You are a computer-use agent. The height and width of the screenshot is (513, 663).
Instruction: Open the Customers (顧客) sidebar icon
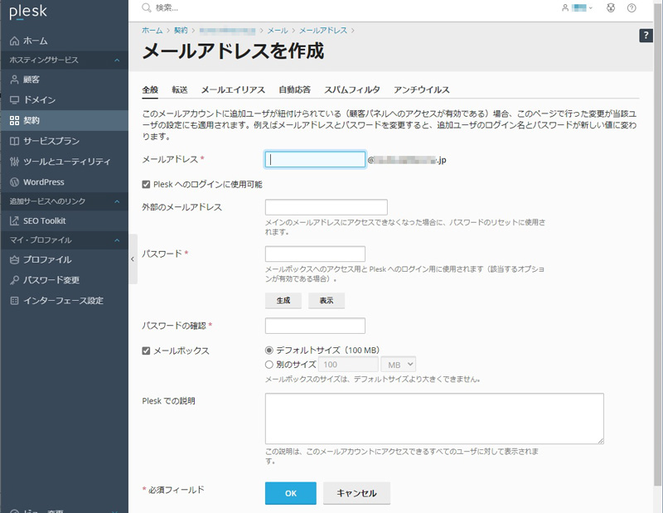[14, 80]
